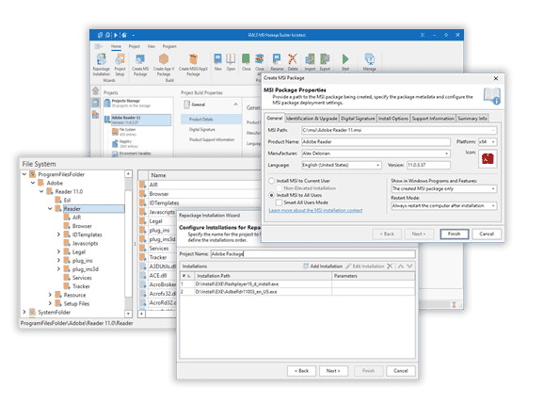Click the green Start arrow icon
The height and width of the screenshot is (420, 560).
coord(345,59)
